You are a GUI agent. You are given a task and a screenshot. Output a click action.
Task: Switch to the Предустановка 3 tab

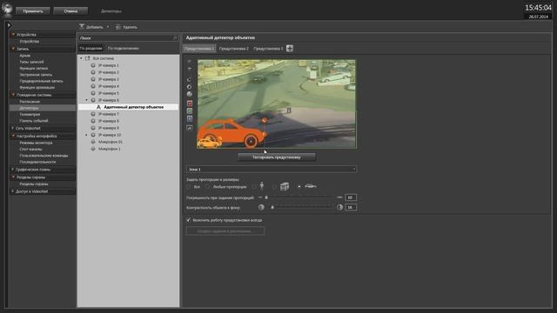click(x=268, y=49)
